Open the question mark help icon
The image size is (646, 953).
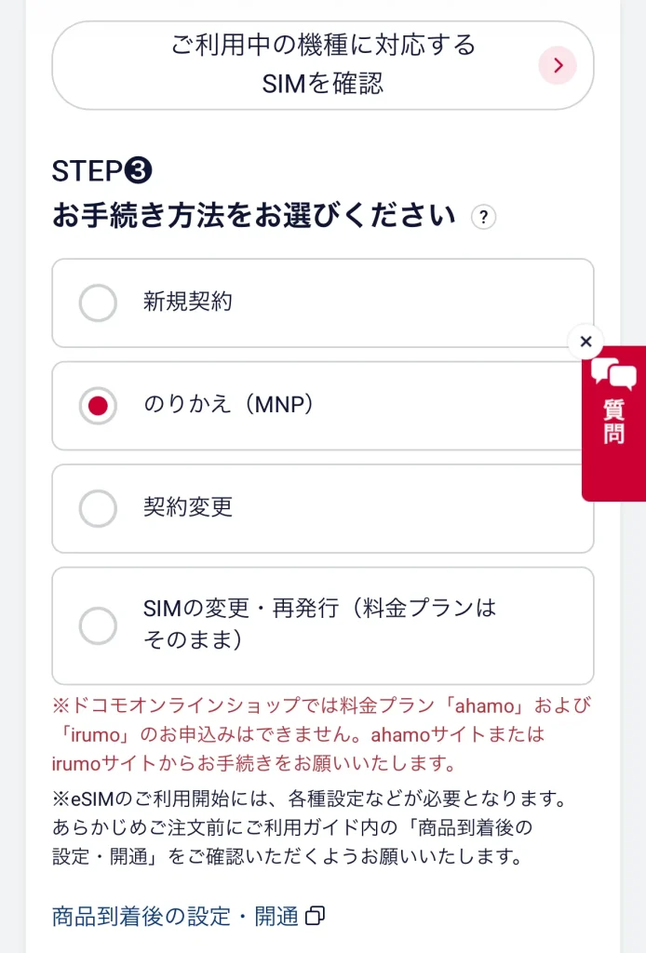(483, 217)
